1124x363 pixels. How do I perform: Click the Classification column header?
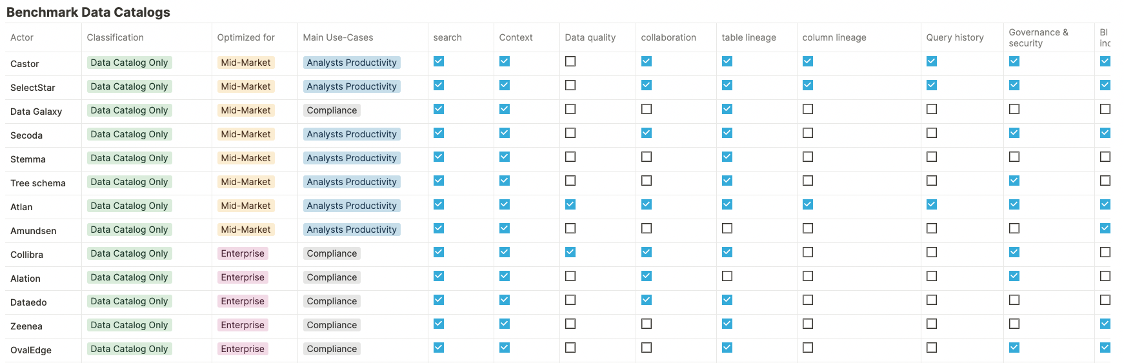coord(115,37)
